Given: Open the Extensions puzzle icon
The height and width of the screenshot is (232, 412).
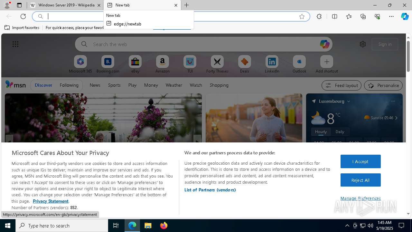Looking at the screenshot, I should pos(319,16).
